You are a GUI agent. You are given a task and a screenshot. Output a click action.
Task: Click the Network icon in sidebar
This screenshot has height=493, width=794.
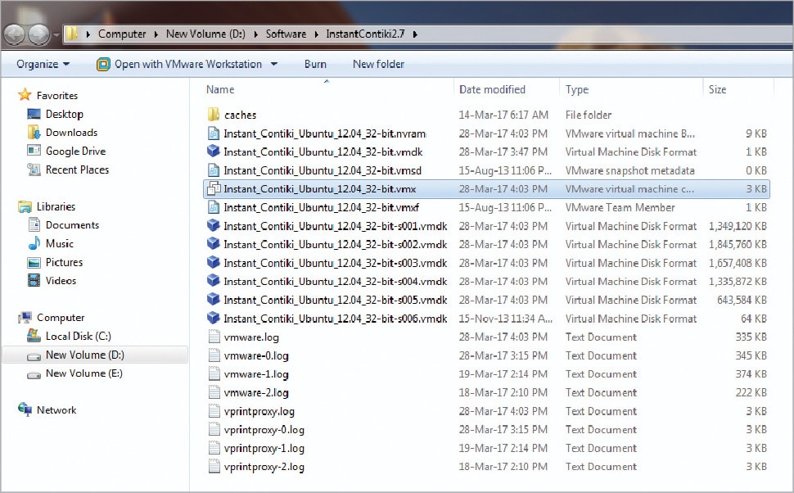25,410
